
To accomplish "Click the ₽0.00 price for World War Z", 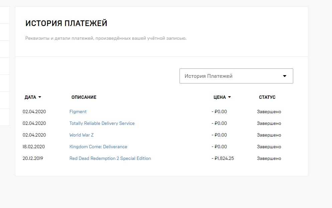I will [219, 135].
